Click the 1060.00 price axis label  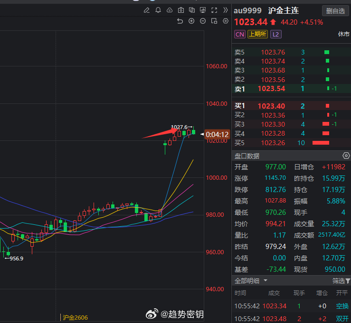(x=217, y=66)
